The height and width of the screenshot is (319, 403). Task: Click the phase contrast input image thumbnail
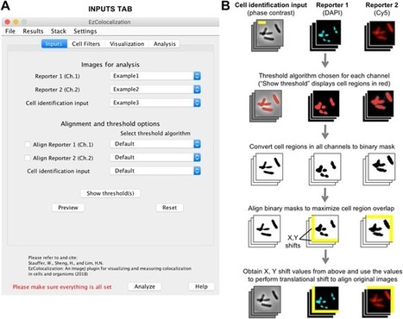[268, 35]
